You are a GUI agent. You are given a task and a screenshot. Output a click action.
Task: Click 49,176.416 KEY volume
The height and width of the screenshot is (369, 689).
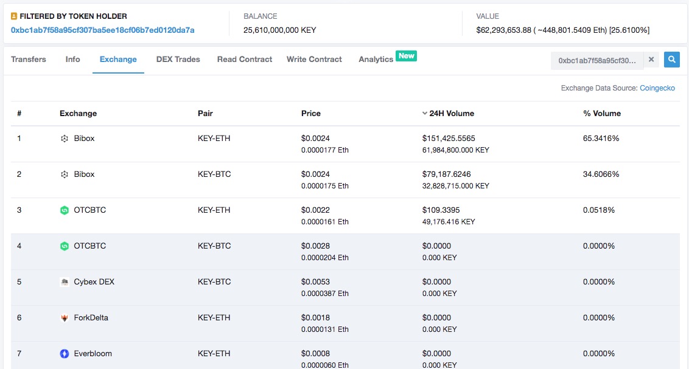tap(449, 222)
